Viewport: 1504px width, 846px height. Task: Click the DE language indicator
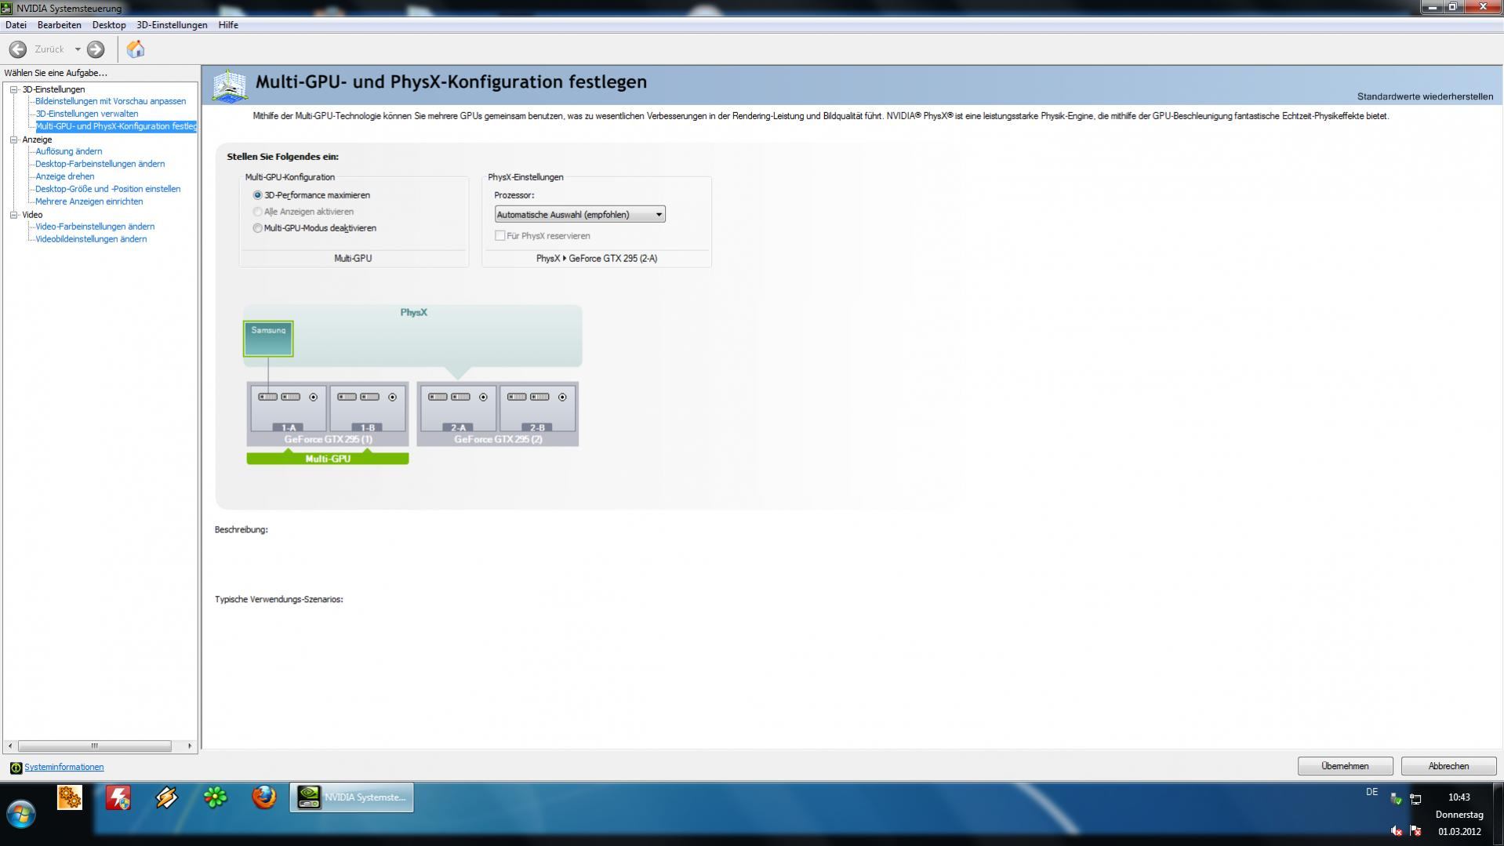(1371, 792)
